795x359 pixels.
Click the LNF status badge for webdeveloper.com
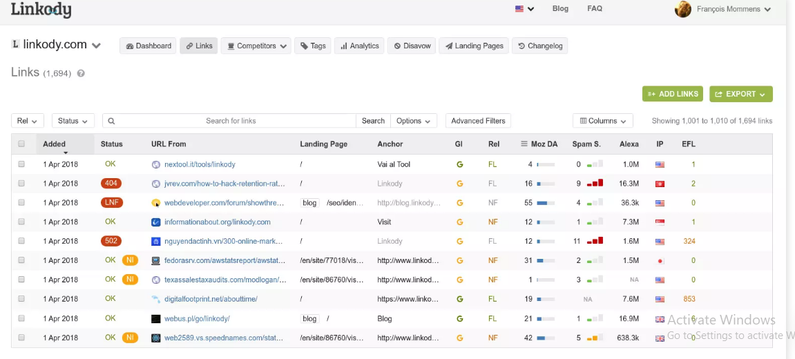pyautogui.click(x=111, y=203)
